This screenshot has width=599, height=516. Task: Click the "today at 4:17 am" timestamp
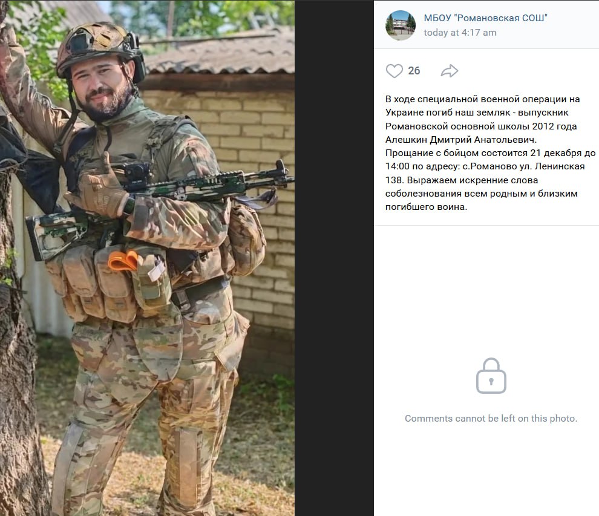460,33
